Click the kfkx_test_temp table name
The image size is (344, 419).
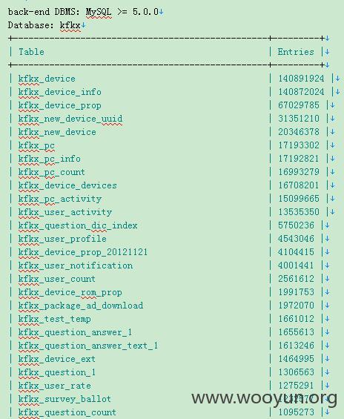coord(54,319)
